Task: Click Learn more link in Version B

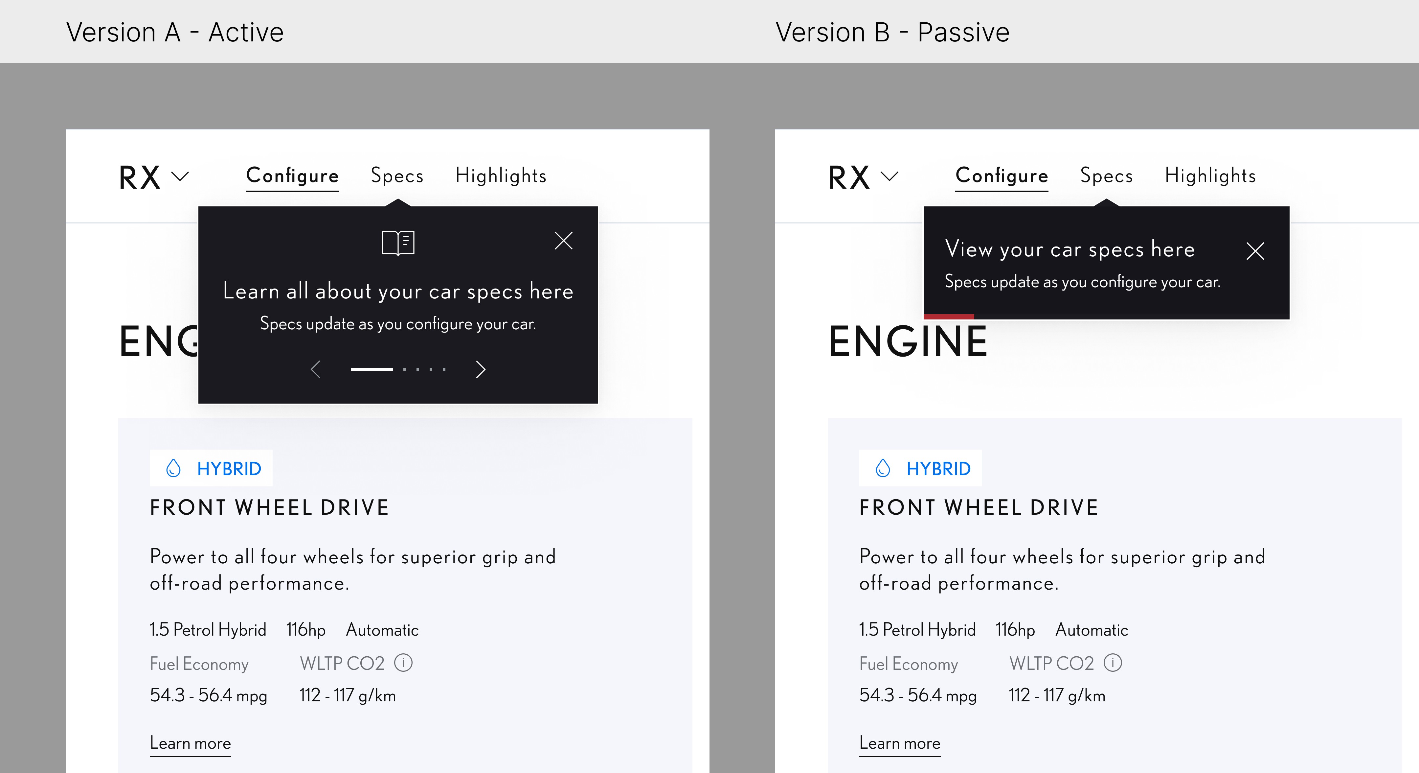Action: pos(900,743)
